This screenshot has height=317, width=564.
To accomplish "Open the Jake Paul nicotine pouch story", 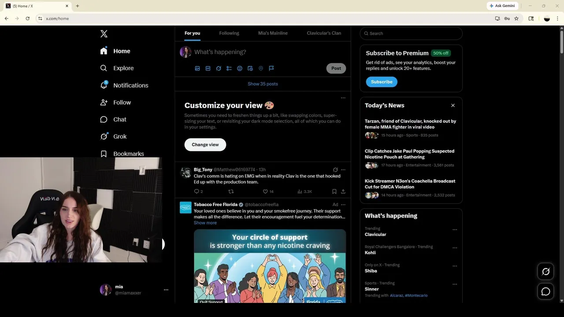I will (411, 158).
